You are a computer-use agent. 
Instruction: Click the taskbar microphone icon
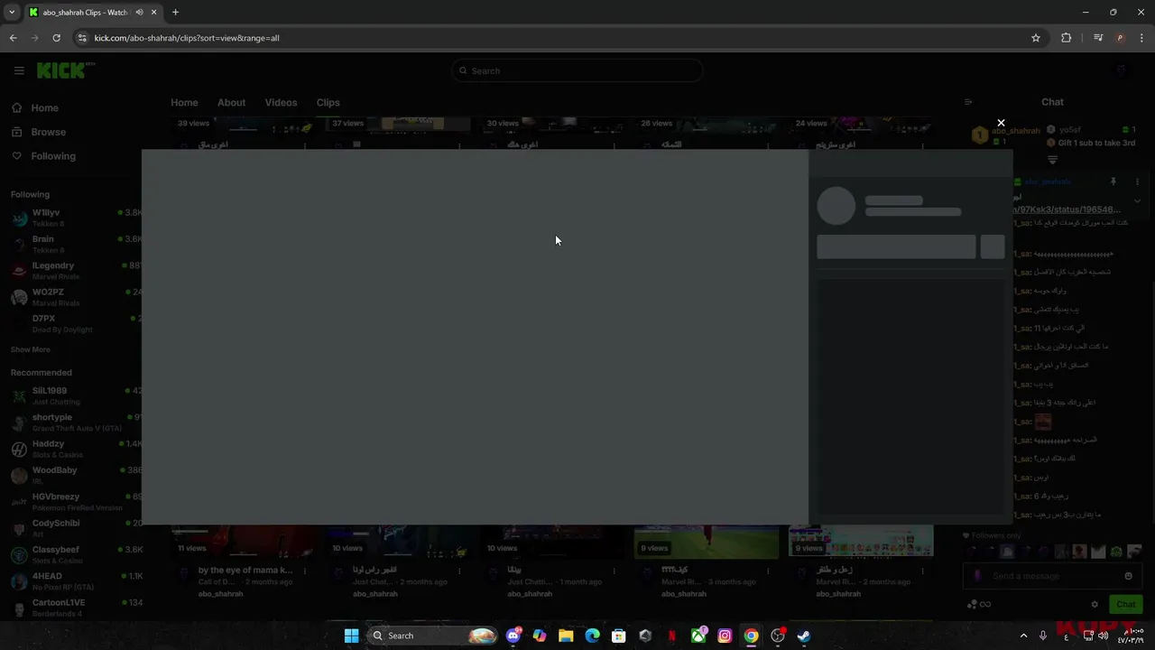pyautogui.click(x=1043, y=636)
